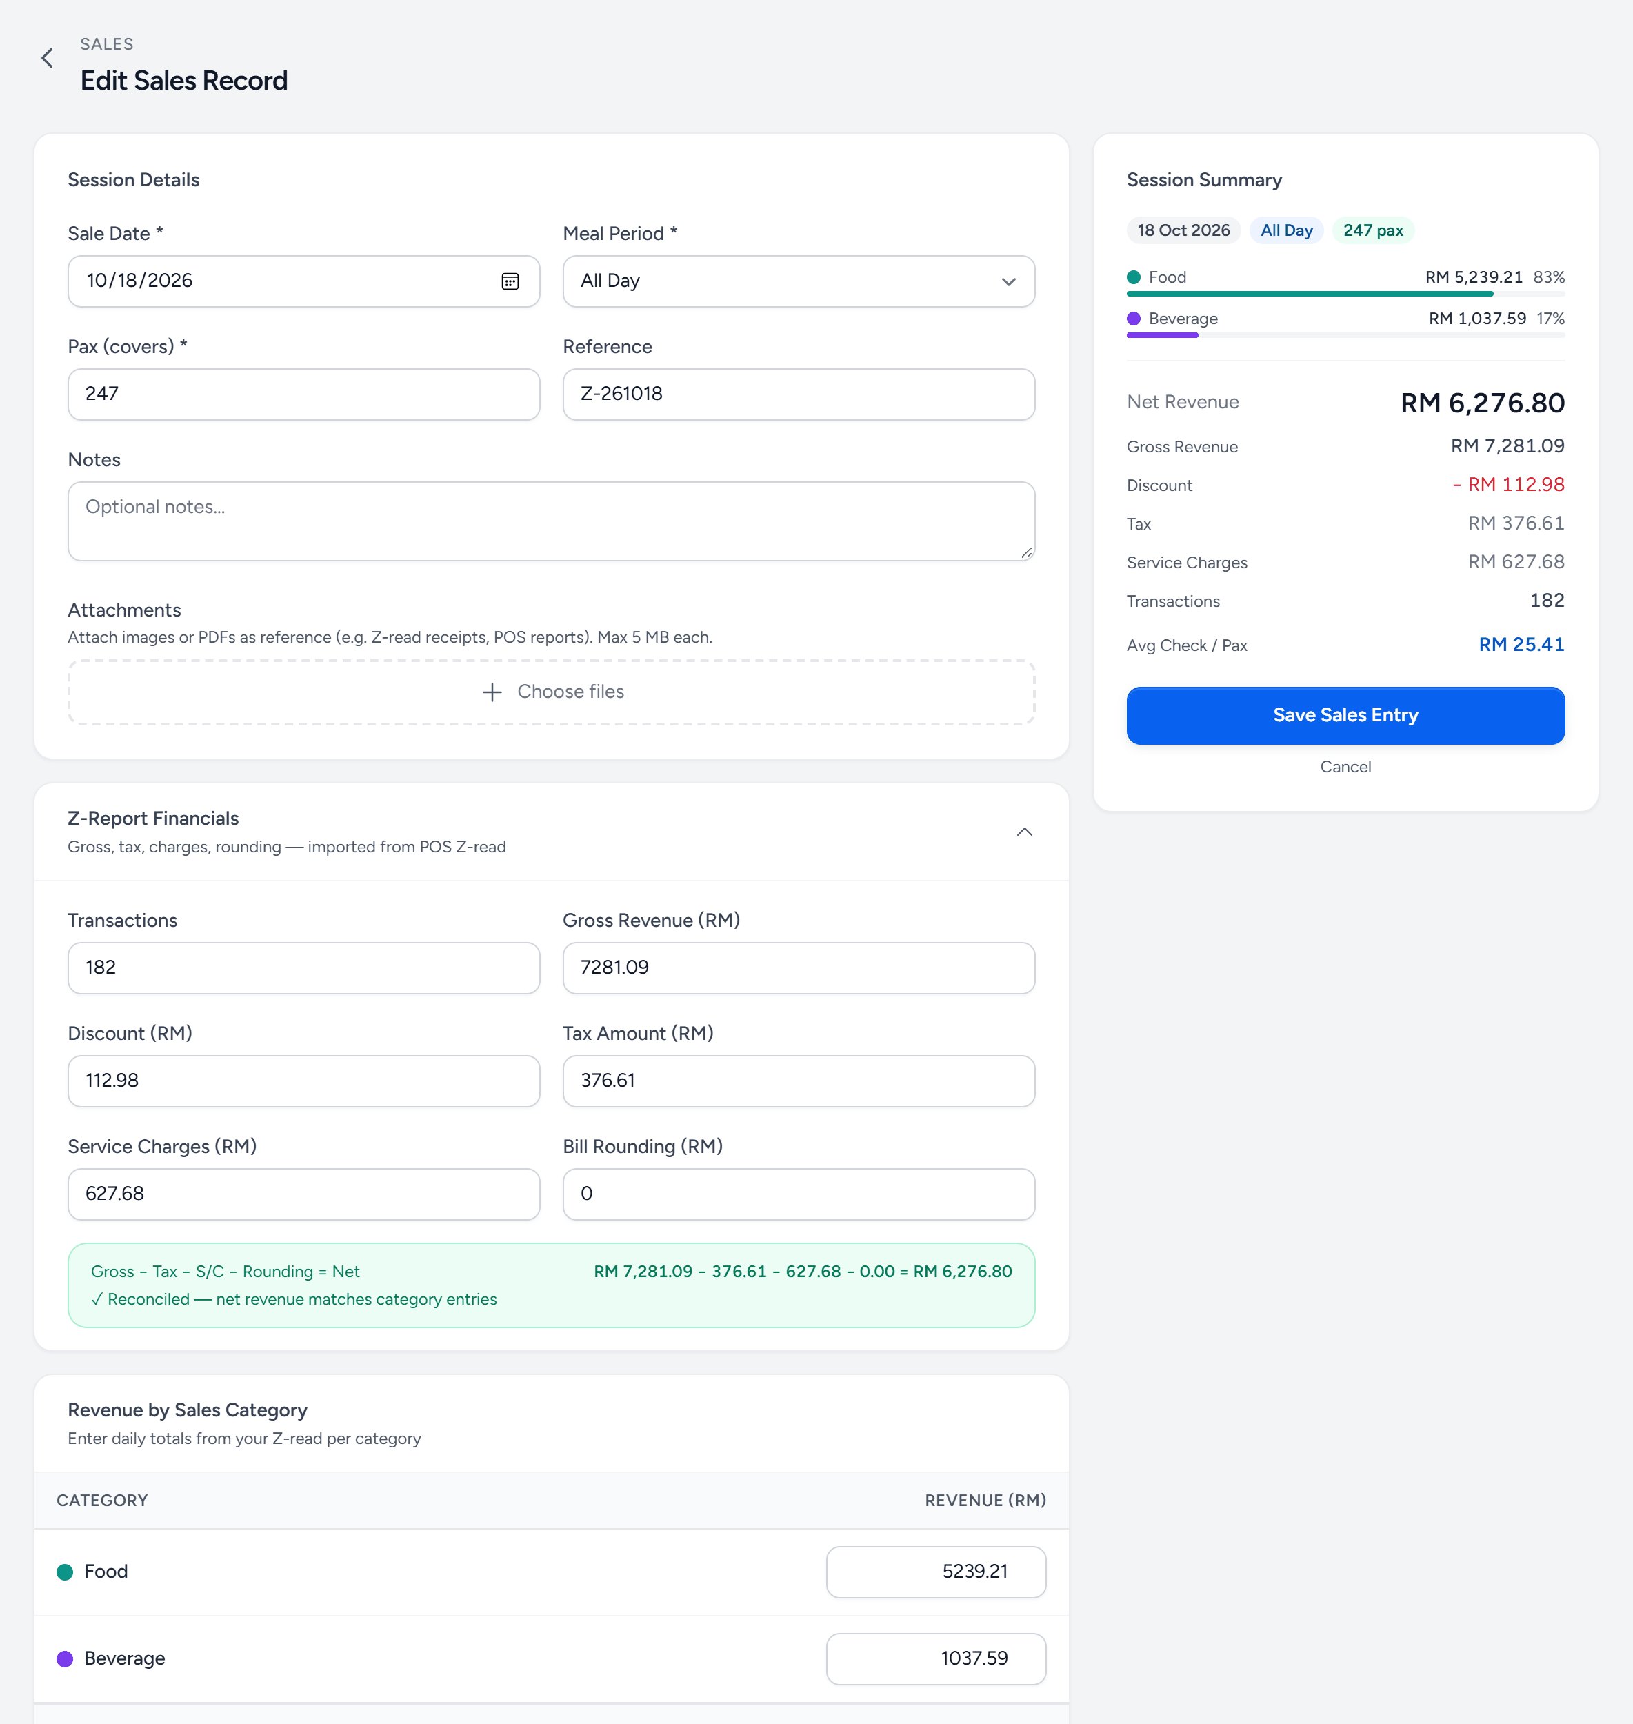This screenshot has height=1724, width=1633.
Task: Collapse the Z-Report Financials section
Action: [1025, 832]
